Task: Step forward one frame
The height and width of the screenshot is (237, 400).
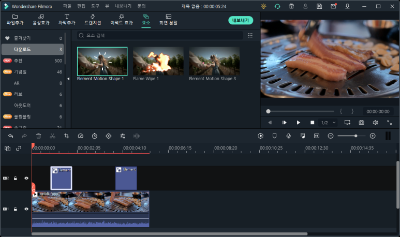Action: (x=285, y=123)
